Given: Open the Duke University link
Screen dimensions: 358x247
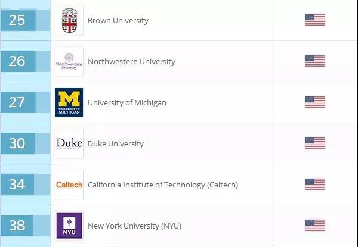Looking at the screenshot, I should coord(116,143).
